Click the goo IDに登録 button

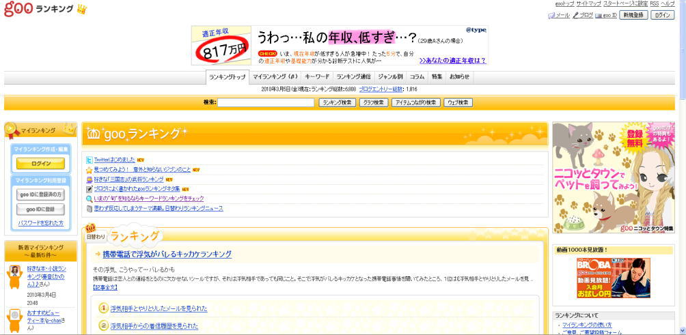41,209
